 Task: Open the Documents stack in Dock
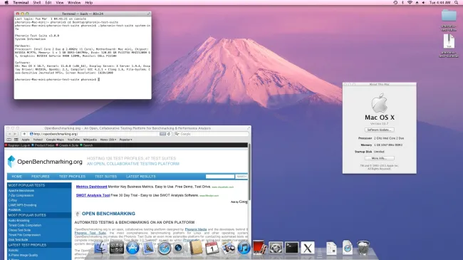332,248
